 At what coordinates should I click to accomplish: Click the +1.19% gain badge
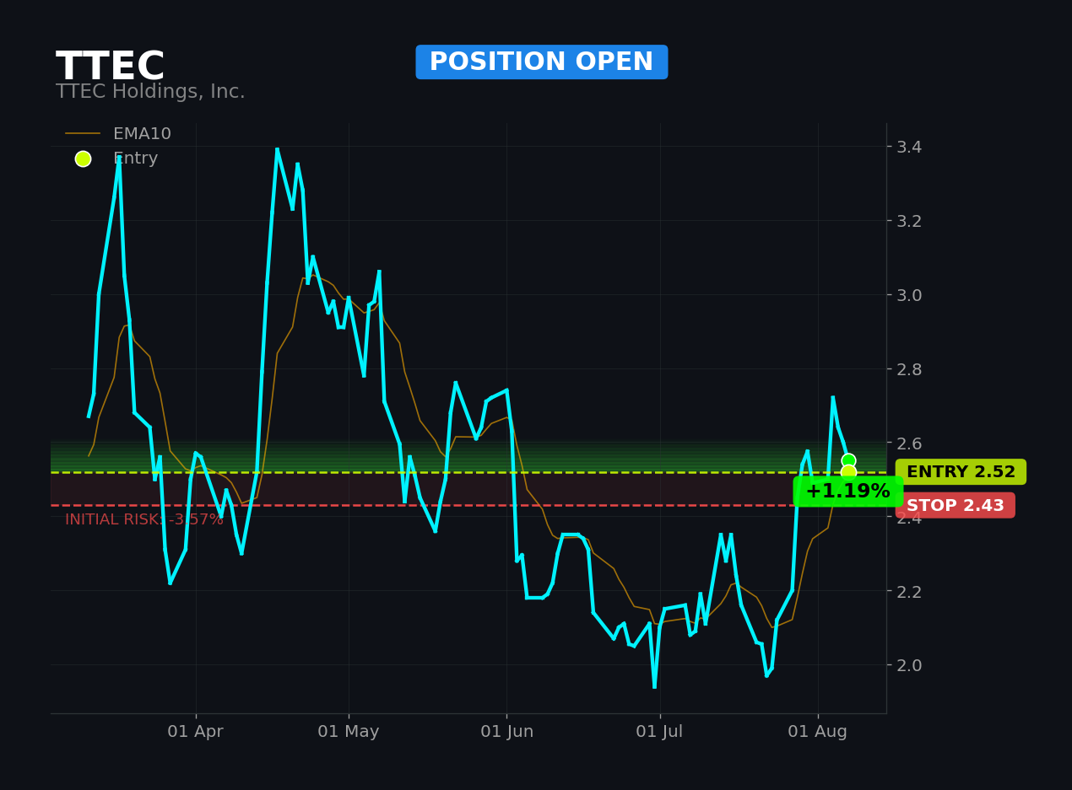(847, 492)
